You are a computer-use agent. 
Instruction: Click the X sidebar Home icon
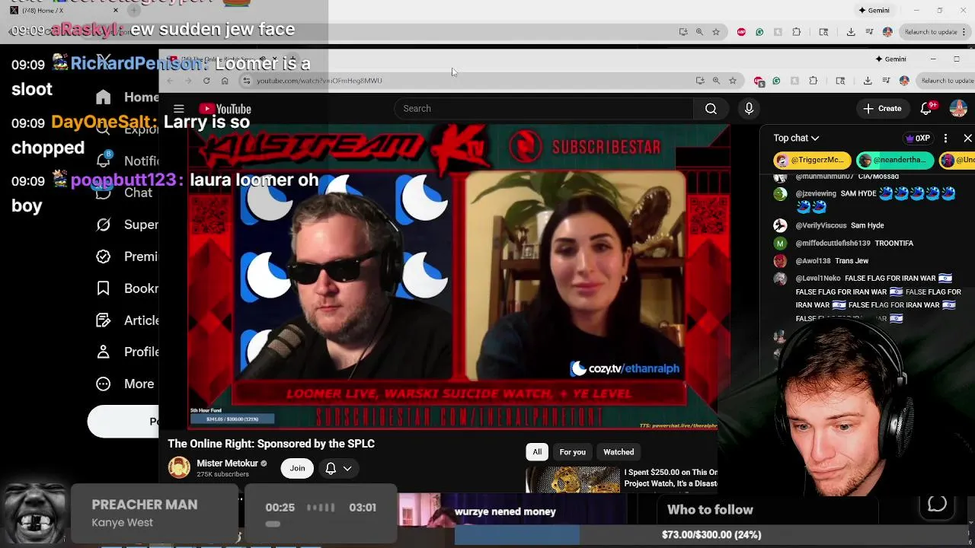[104, 97]
